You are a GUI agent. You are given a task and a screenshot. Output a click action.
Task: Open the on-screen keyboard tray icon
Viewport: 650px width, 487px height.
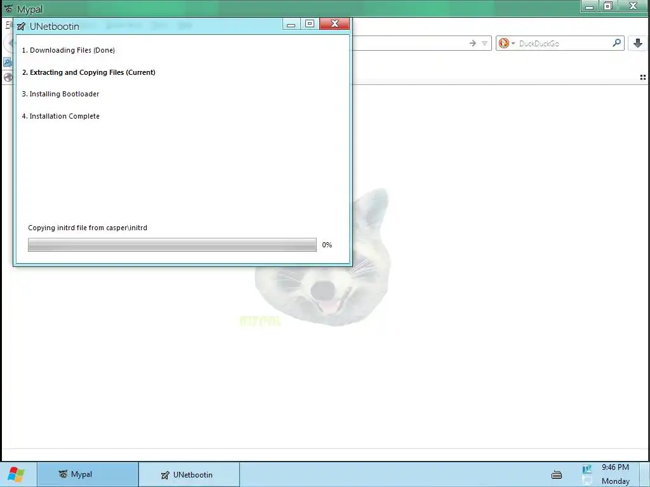click(557, 474)
